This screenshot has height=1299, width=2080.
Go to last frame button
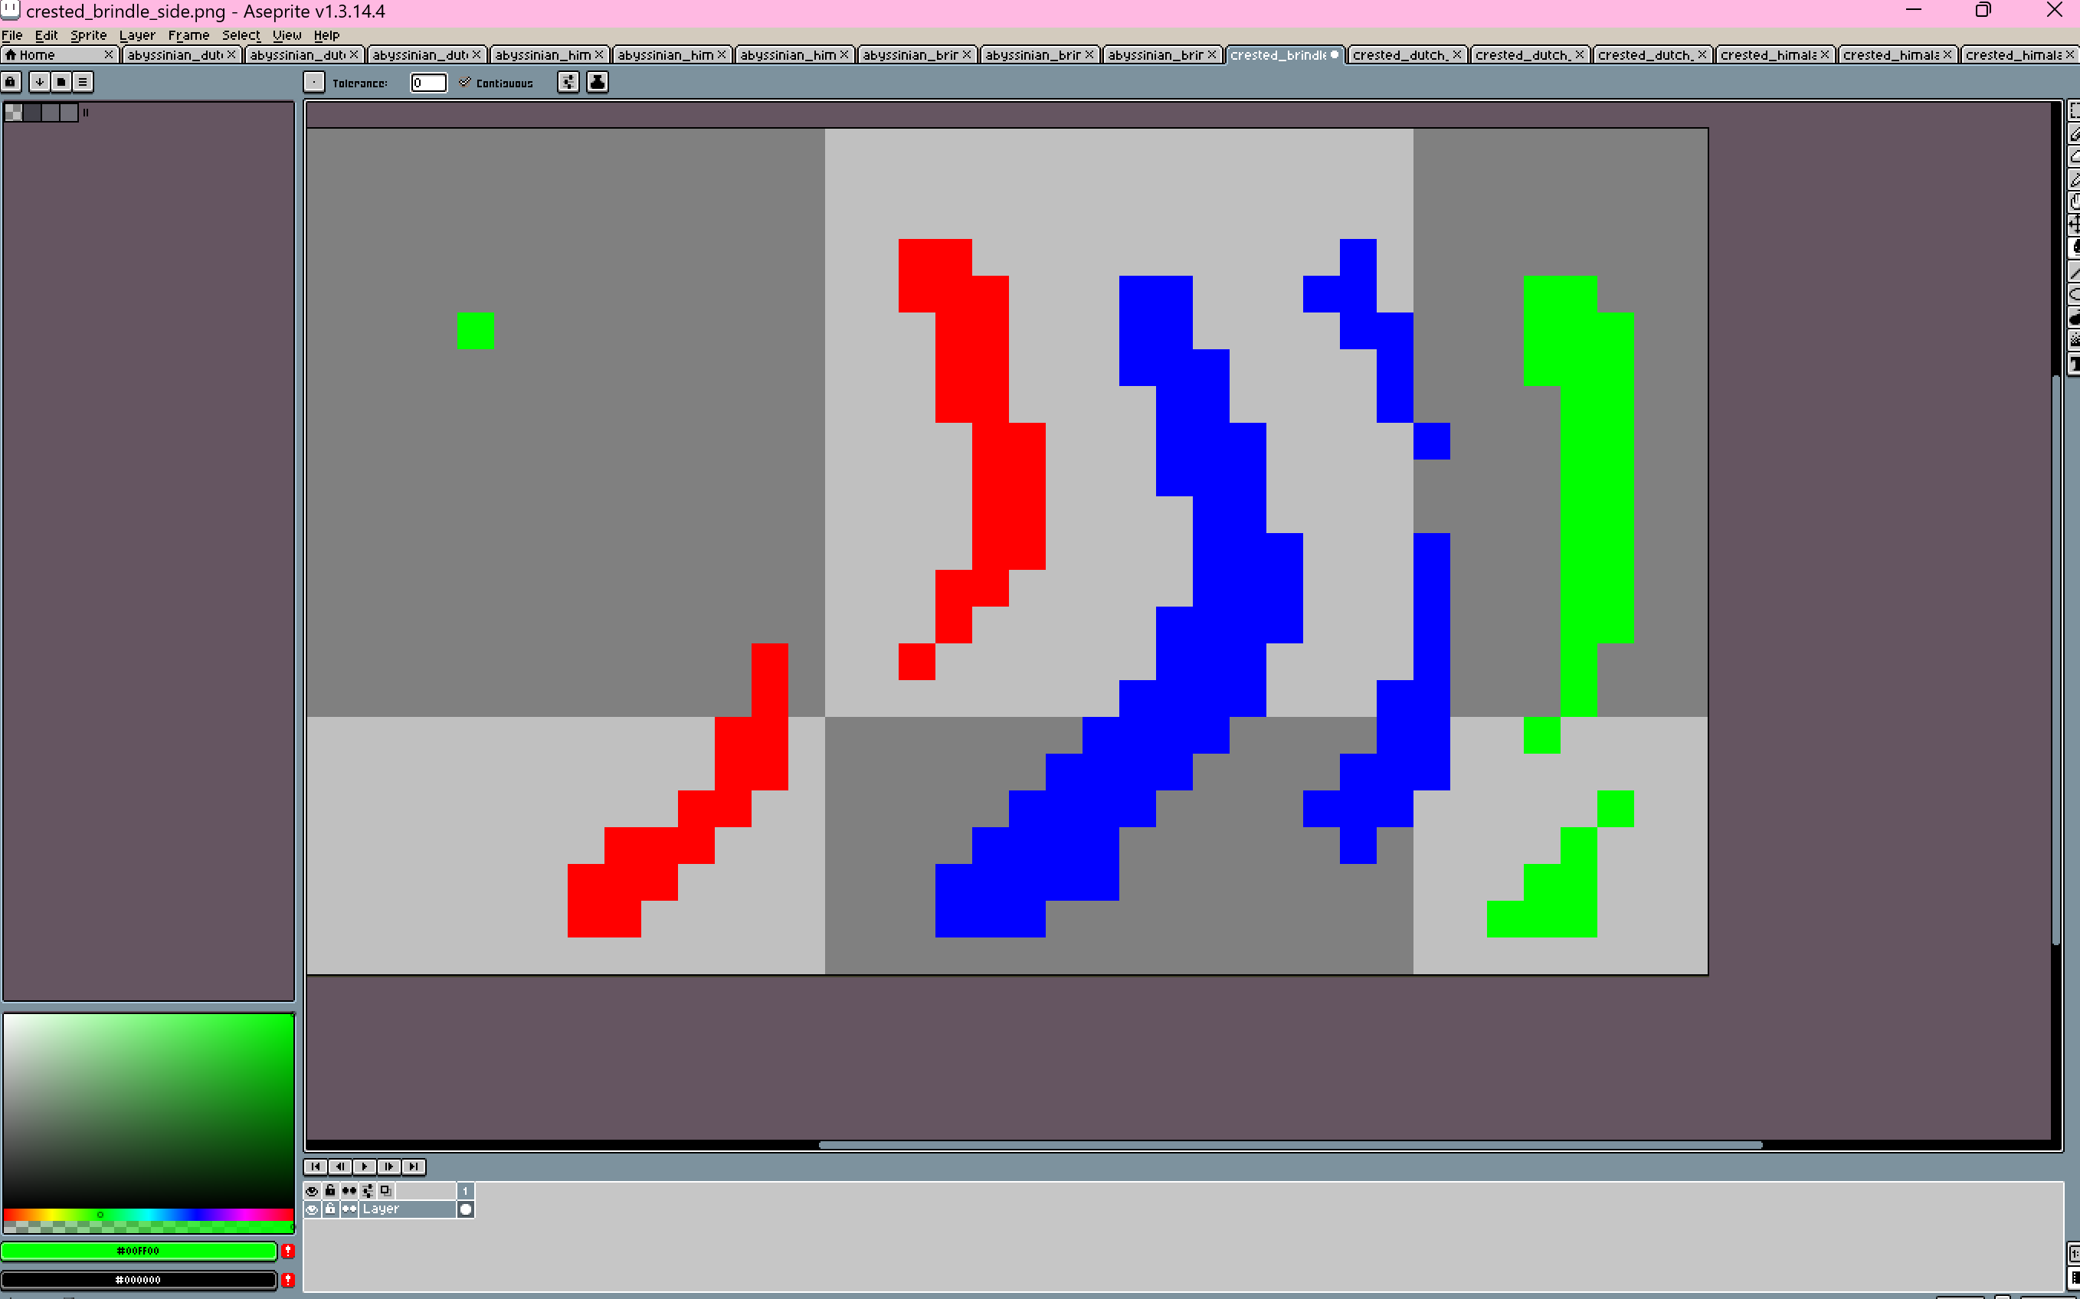click(414, 1166)
